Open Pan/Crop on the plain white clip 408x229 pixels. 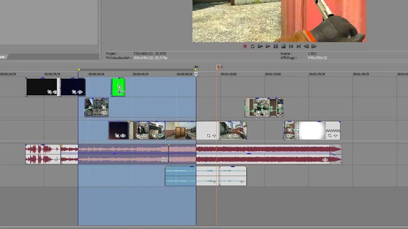[209, 135]
